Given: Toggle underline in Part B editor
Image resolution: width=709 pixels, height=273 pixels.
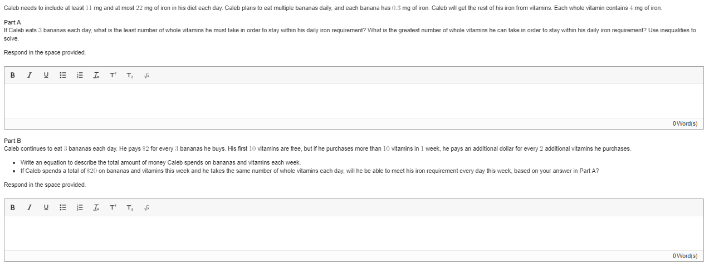Looking at the screenshot, I should click(46, 207).
